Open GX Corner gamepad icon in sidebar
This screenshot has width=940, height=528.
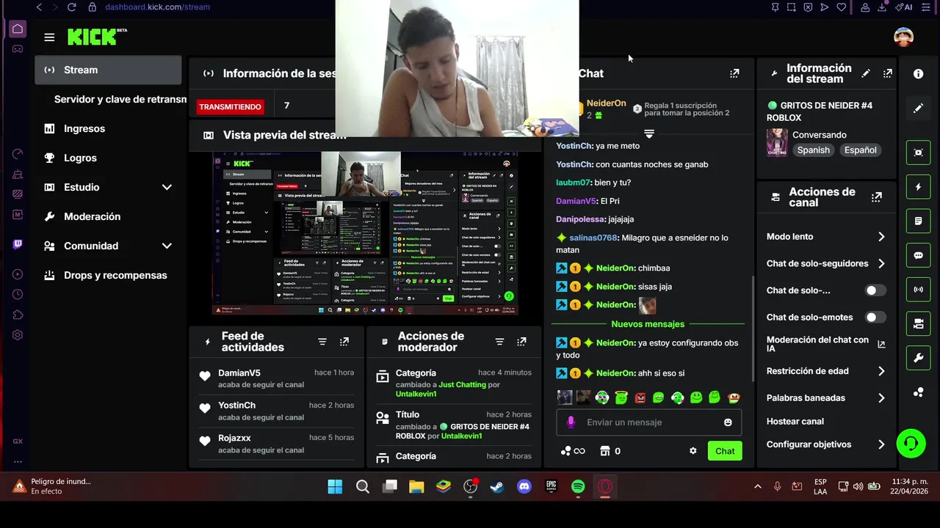tap(18, 49)
